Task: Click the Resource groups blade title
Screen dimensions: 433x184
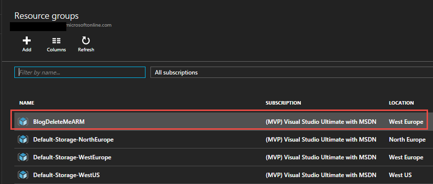Action: pos(47,16)
